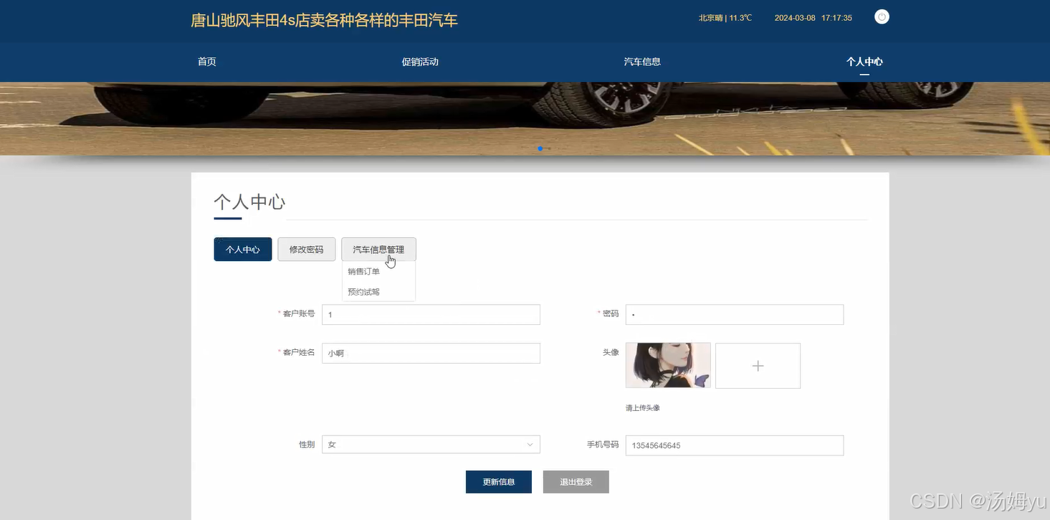The width and height of the screenshot is (1050, 520).
Task: Click the 退出登录 button
Action: click(x=576, y=482)
